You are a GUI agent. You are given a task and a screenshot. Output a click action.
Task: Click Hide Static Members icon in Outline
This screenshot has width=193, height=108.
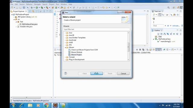click(171, 34)
